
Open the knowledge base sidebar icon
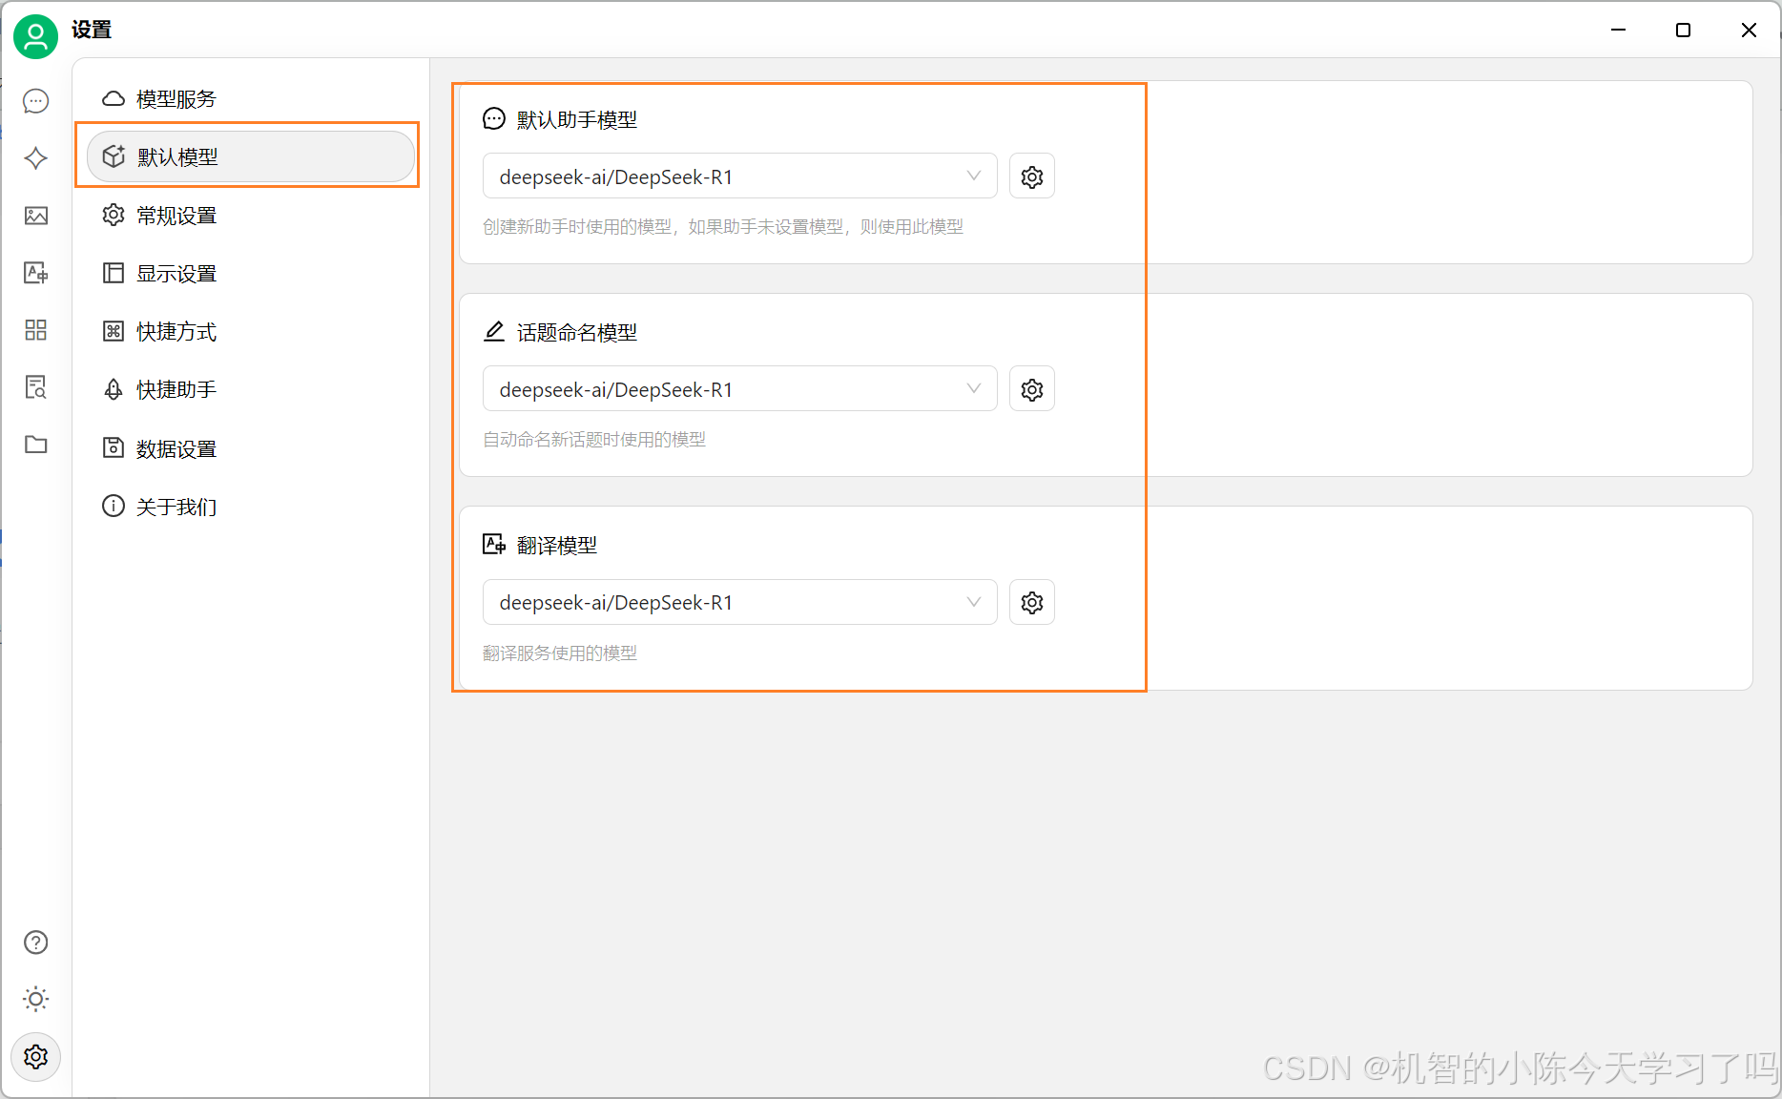[35, 387]
